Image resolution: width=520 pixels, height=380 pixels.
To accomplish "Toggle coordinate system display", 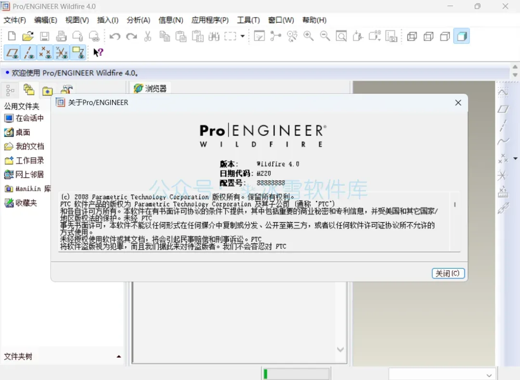I will (x=62, y=53).
